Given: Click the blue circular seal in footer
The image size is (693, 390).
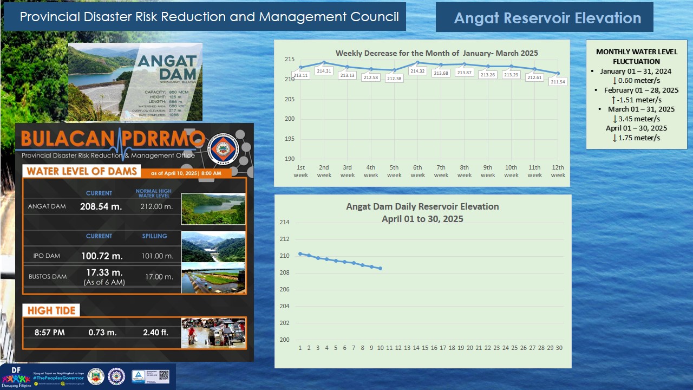Looking at the screenshot, I should [116, 376].
